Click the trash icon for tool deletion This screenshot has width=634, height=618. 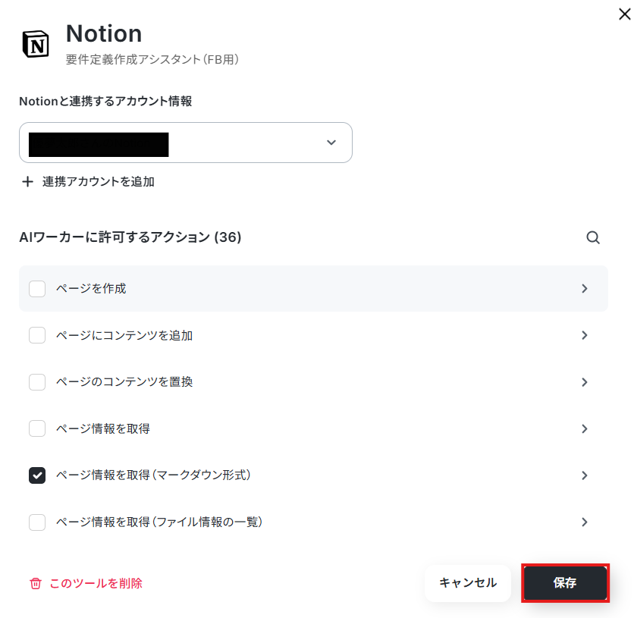tap(36, 583)
